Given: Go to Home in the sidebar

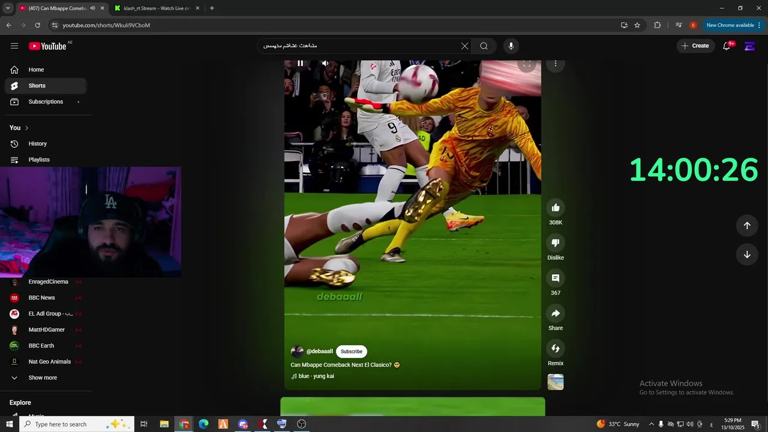Looking at the screenshot, I should [x=46, y=70].
